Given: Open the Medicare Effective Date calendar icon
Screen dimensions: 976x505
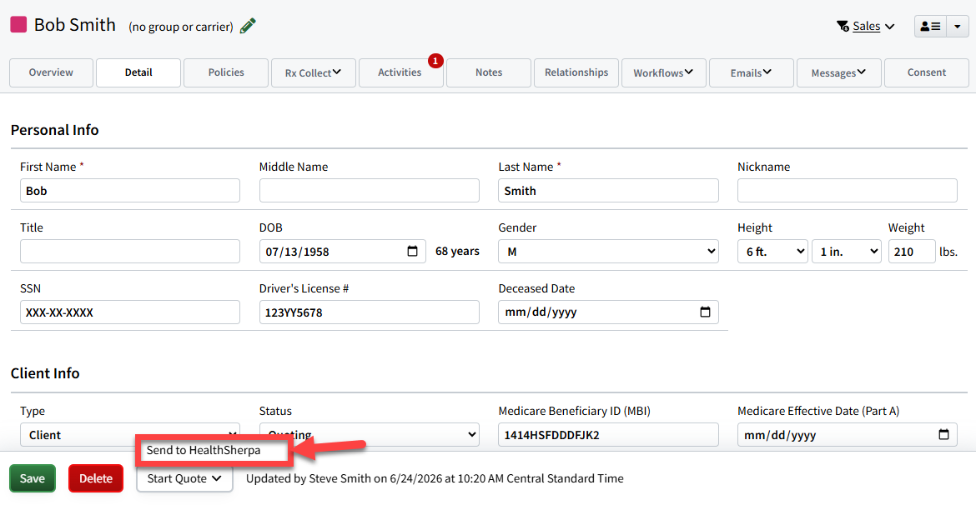Looking at the screenshot, I should (943, 435).
